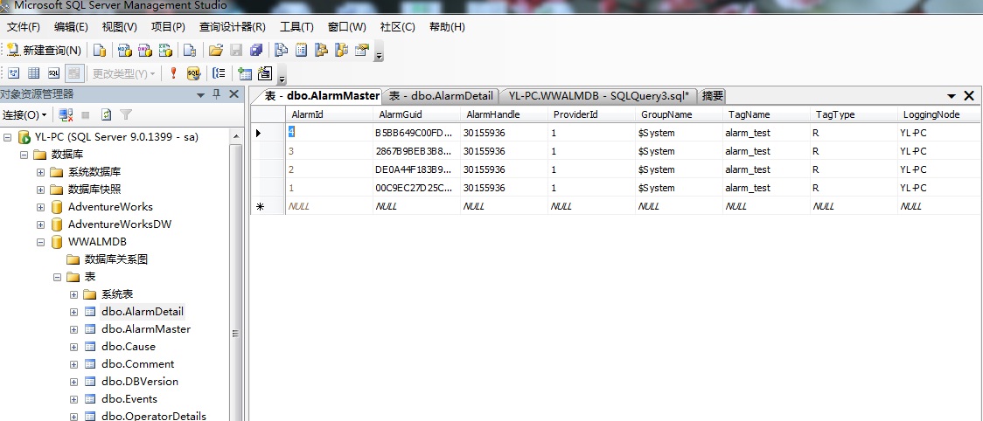The width and height of the screenshot is (983, 421).
Task: Start an Analysis Services XMLA query
Action: [165, 51]
